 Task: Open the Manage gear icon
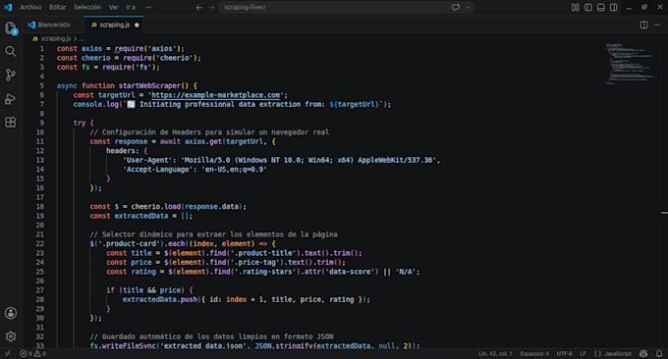click(11, 336)
